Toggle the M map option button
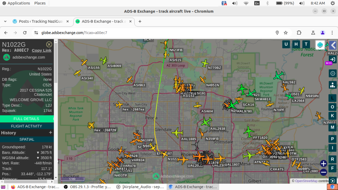The image size is (338, 190). pyautogui.click(x=332, y=127)
